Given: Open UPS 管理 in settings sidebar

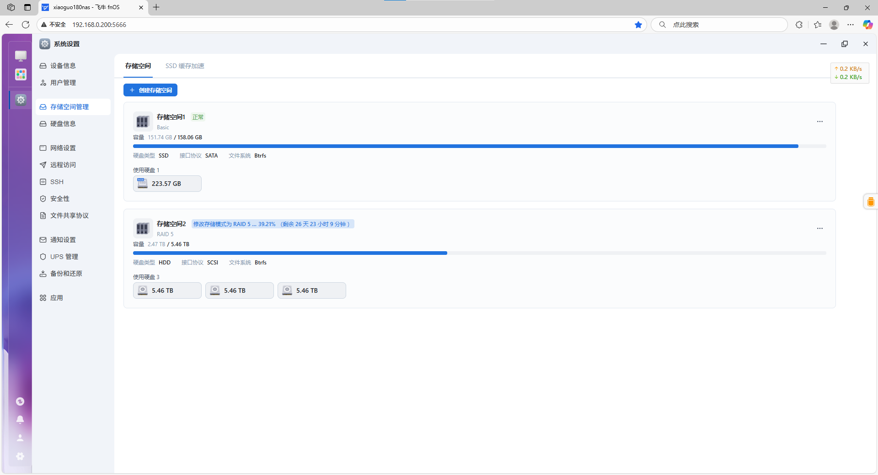Looking at the screenshot, I should pos(73,257).
